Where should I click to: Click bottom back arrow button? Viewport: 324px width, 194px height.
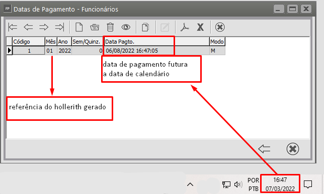point(264,149)
